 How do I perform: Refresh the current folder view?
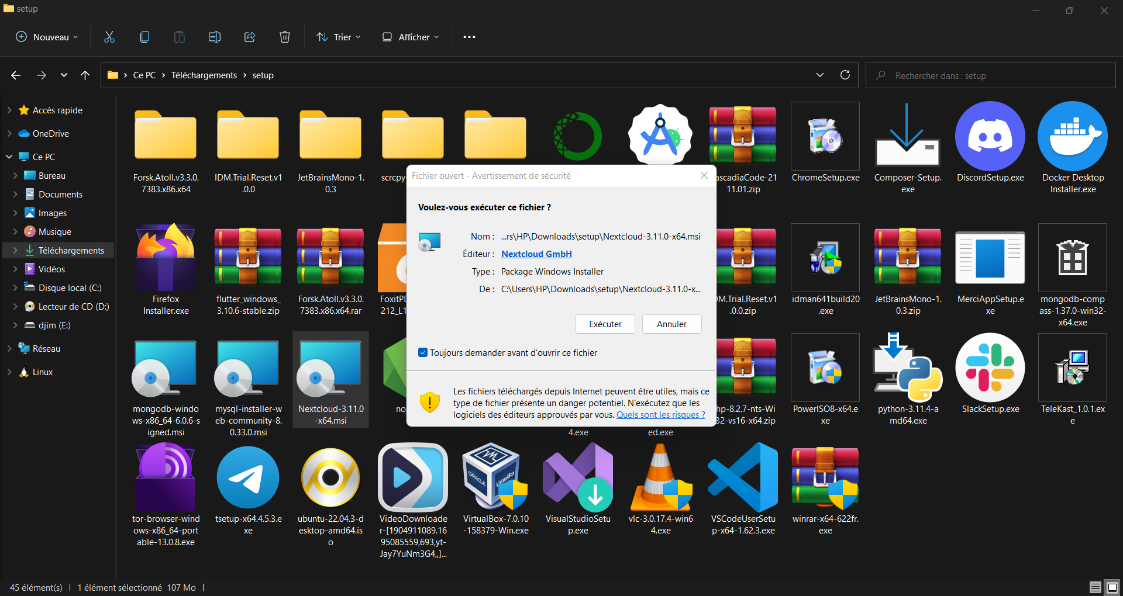[845, 75]
